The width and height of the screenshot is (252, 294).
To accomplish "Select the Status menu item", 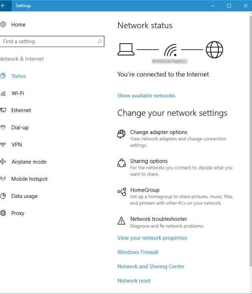I will click(18, 76).
